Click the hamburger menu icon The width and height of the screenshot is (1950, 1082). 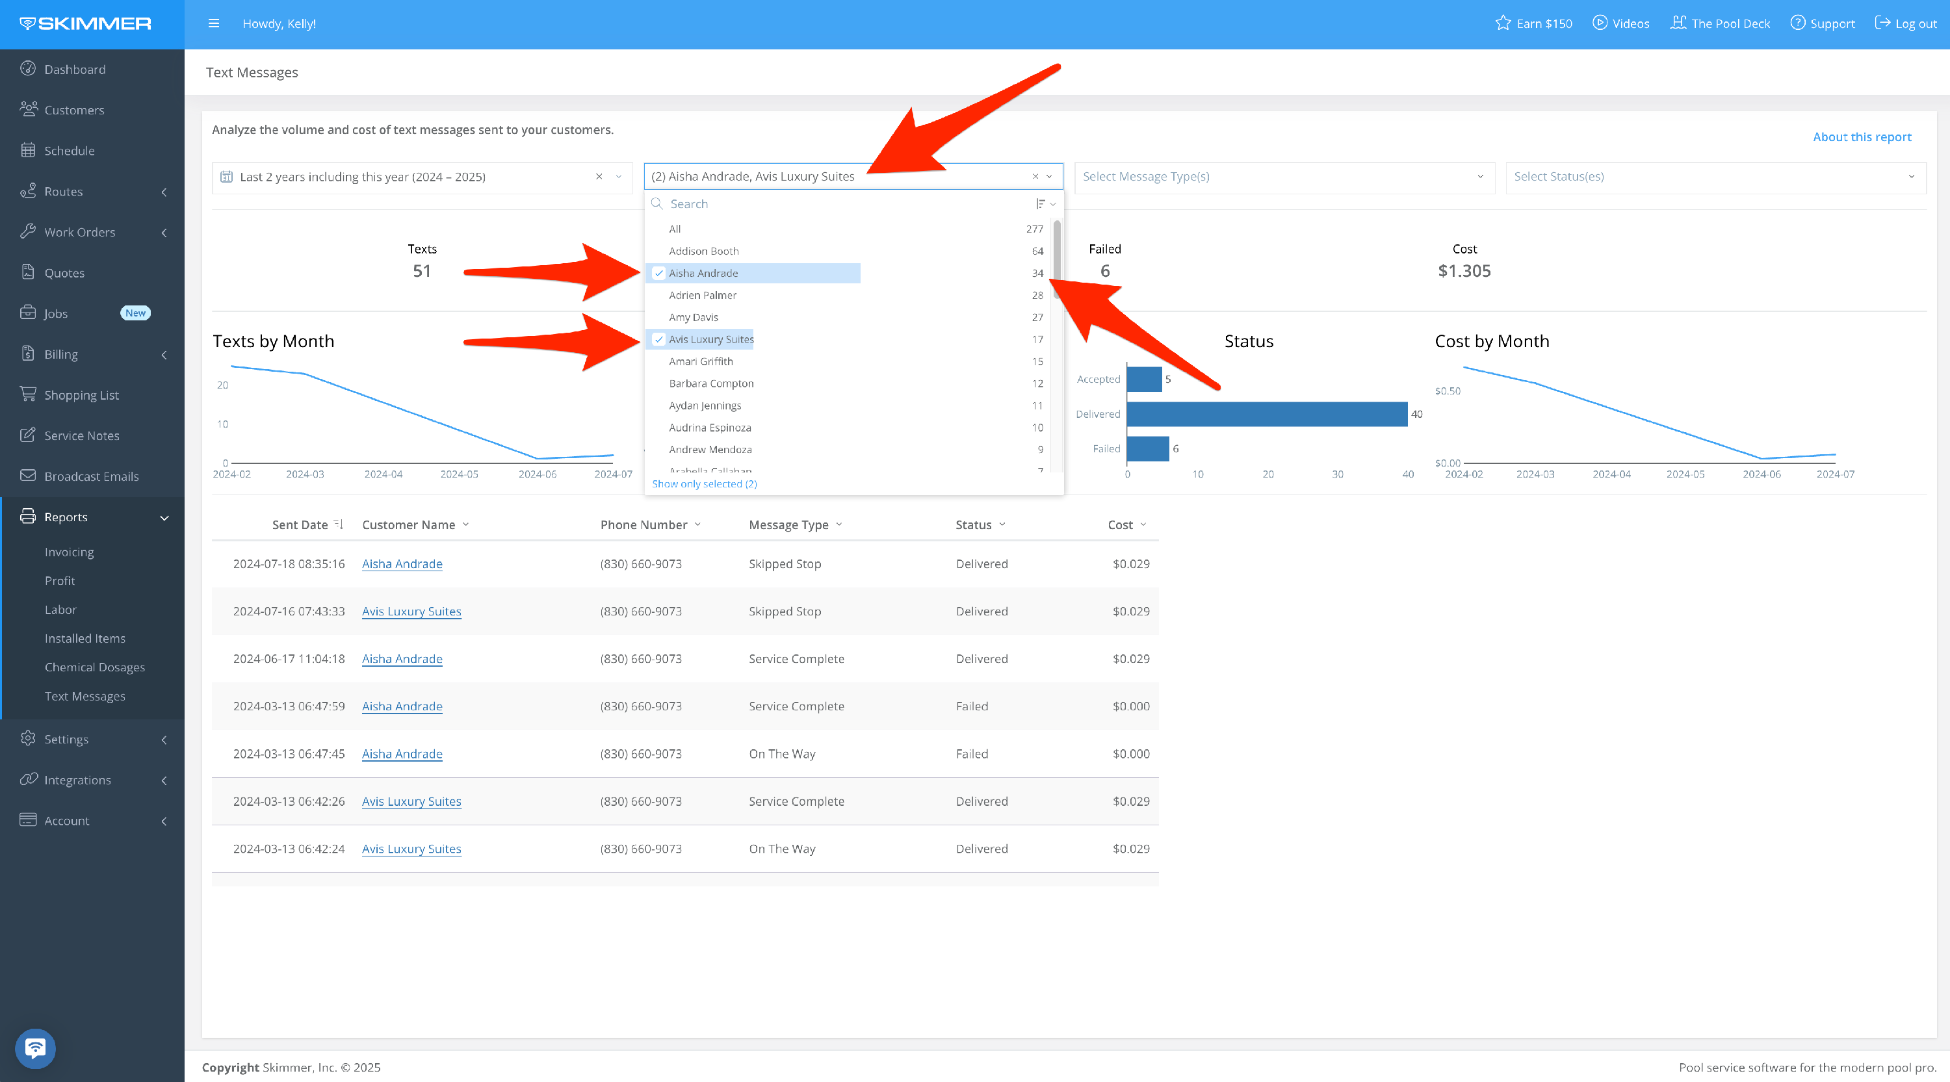(213, 23)
